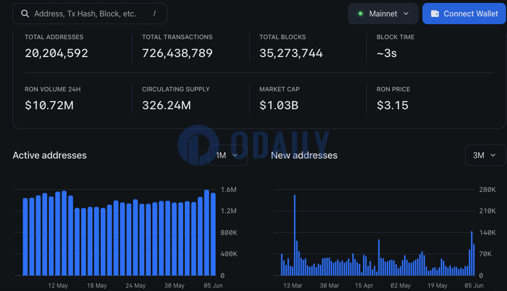Open the Mainnet network dropdown
The image size is (507, 291).
point(383,14)
